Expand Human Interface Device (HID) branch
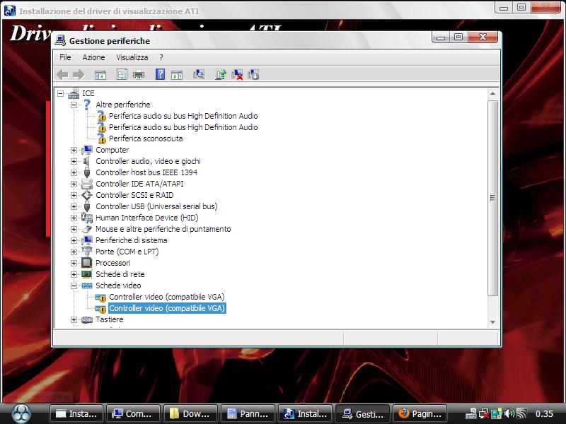The height and width of the screenshot is (424, 566). [x=74, y=218]
